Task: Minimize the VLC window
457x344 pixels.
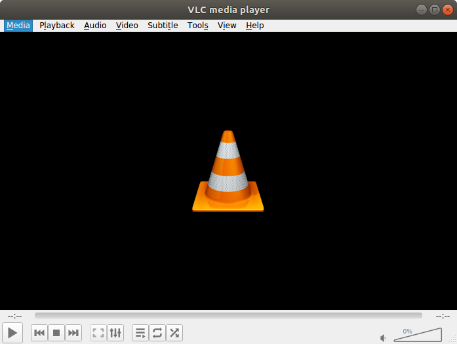Action: tap(421, 10)
